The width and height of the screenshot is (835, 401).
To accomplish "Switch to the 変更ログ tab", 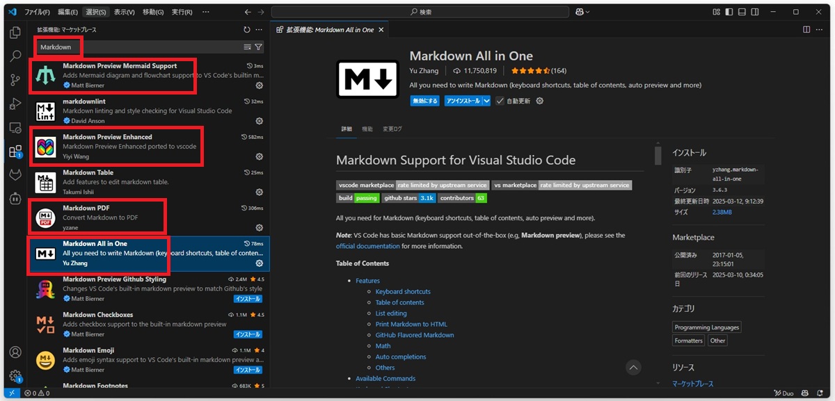I will (x=392, y=129).
